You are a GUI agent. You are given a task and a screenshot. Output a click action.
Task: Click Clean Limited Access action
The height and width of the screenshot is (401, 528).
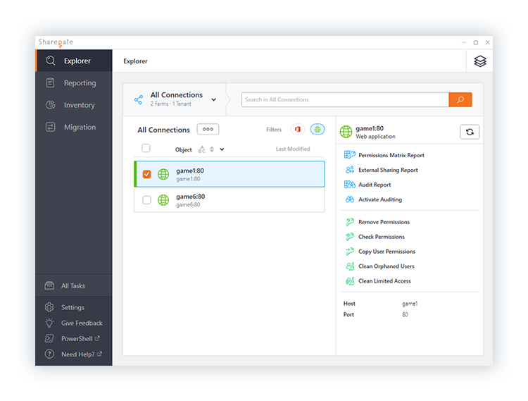[x=384, y=281]
